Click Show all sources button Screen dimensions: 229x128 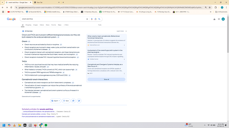tap(106, 80)
